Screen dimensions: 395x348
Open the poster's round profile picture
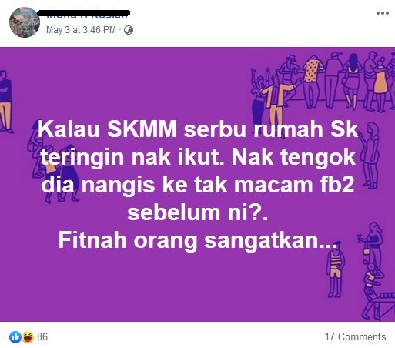coord(25,22)
